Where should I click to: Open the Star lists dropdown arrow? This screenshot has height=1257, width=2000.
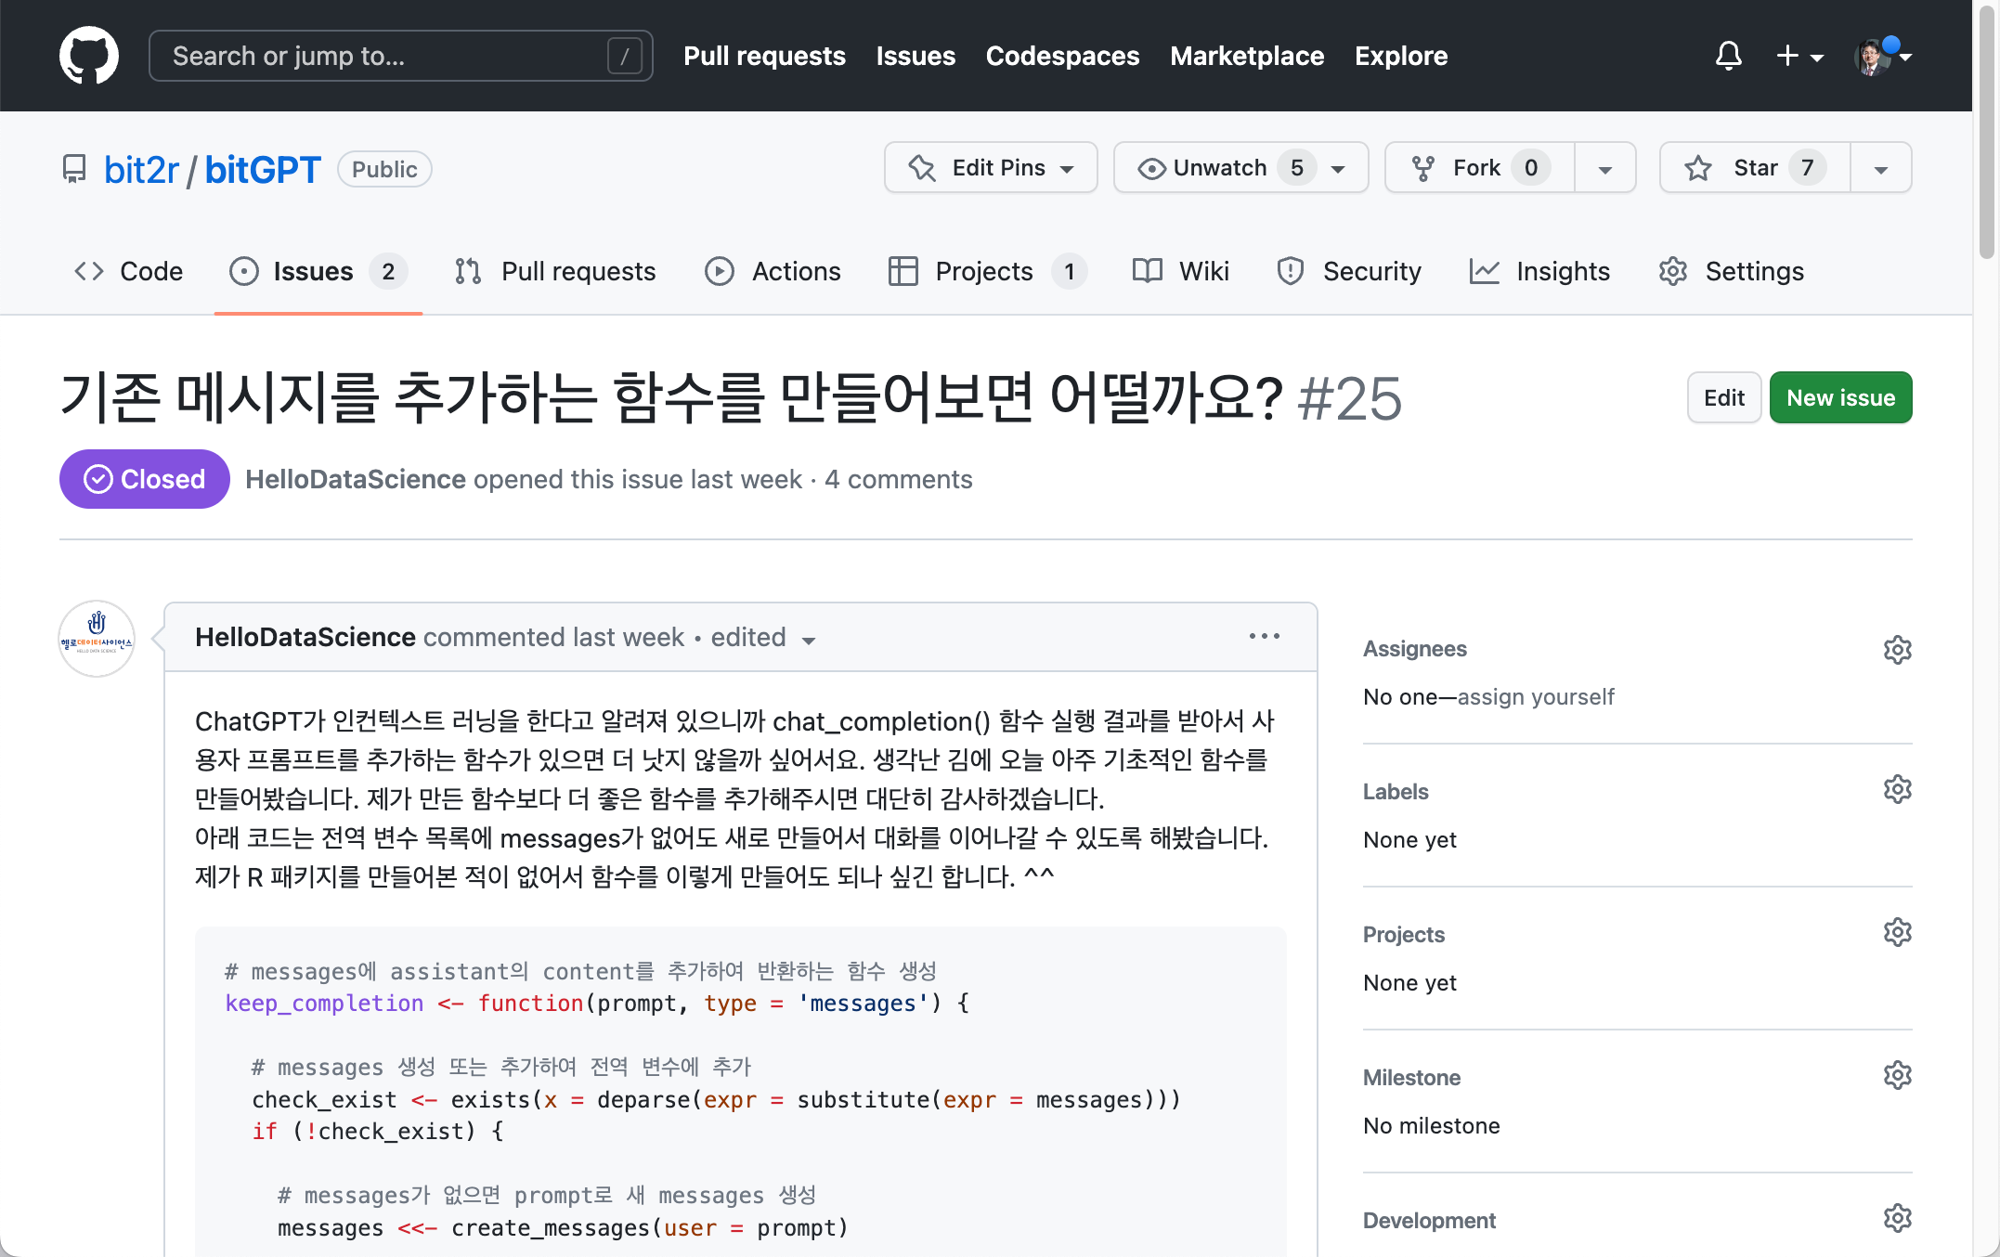1880,169
